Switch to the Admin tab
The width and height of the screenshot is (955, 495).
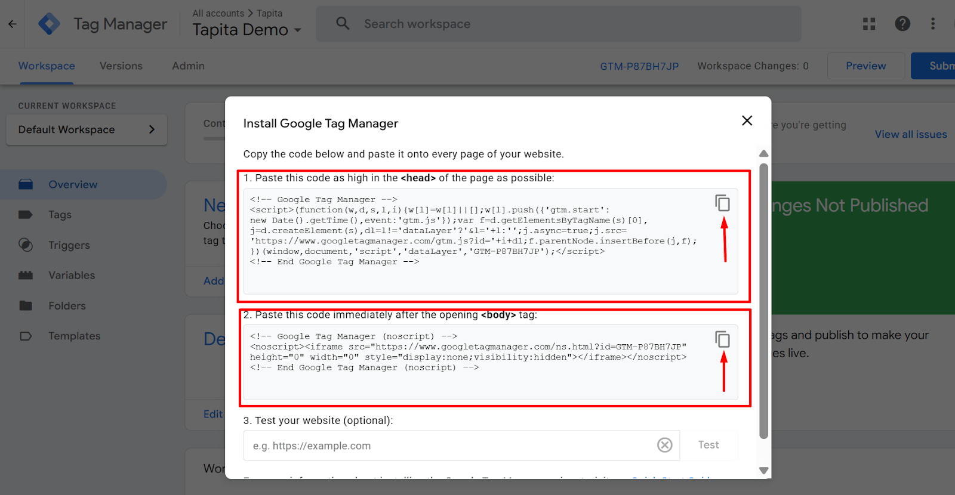(x=189, y=66)
